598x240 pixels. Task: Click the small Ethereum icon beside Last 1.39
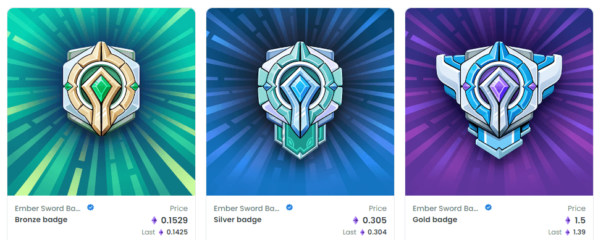point(568,232)
